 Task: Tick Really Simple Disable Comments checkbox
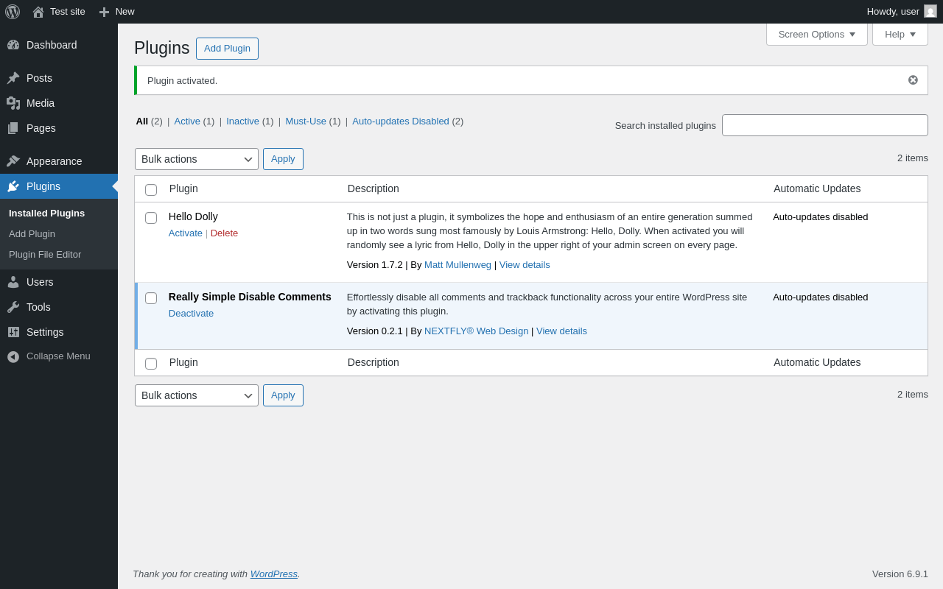(x=151, y=298)
